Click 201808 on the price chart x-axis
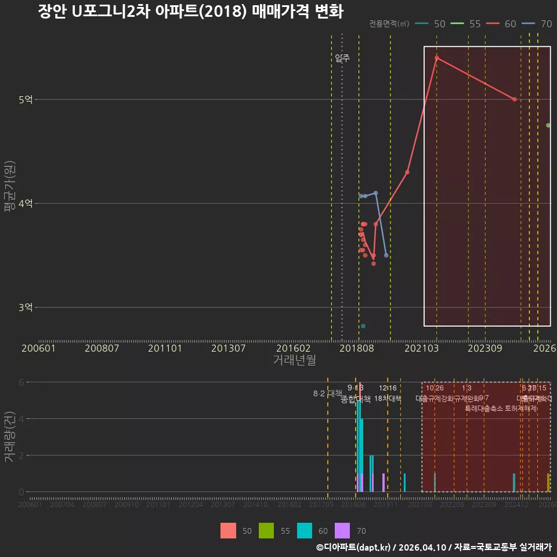The image size is (557, 557). (357, 348)
